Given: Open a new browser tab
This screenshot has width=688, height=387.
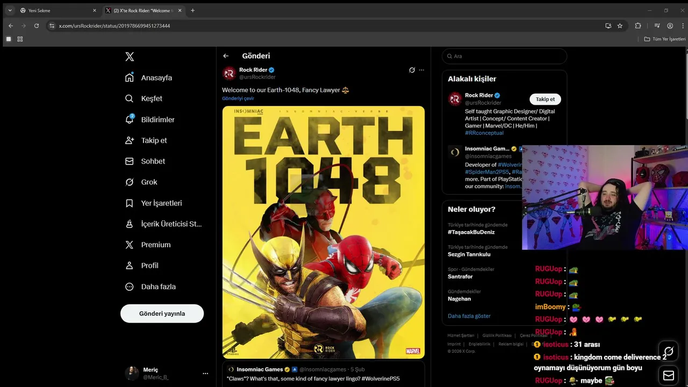Looking at the screenshot, I should click(192, 10).
